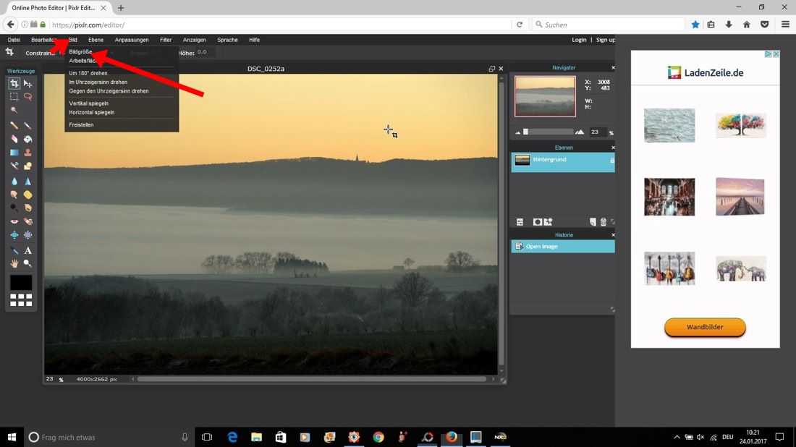Open the Datei menu

point(14,40)
